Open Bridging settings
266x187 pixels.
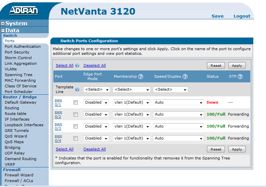(13, 148)
